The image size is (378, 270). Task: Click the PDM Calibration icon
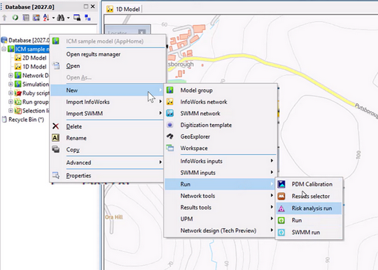[x=281, y=184]
